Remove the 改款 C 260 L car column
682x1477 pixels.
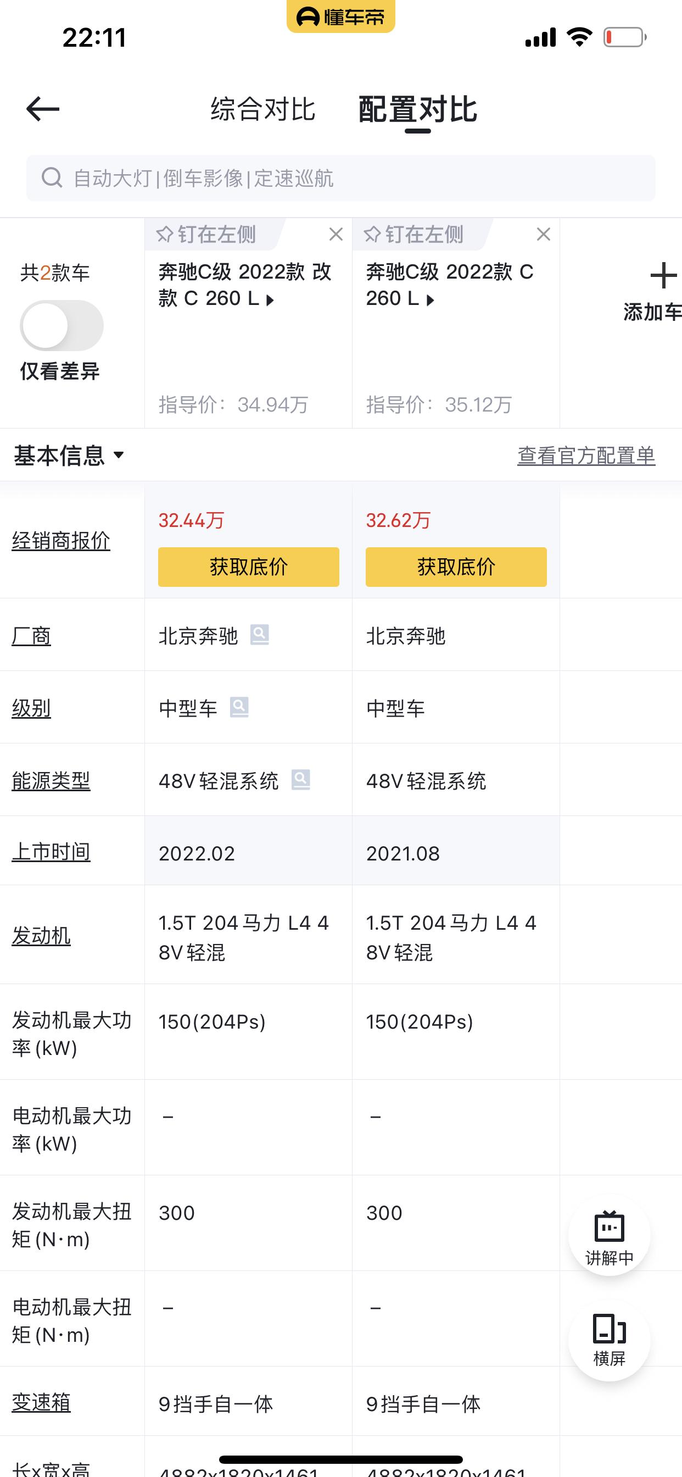[x=336, y=234]
